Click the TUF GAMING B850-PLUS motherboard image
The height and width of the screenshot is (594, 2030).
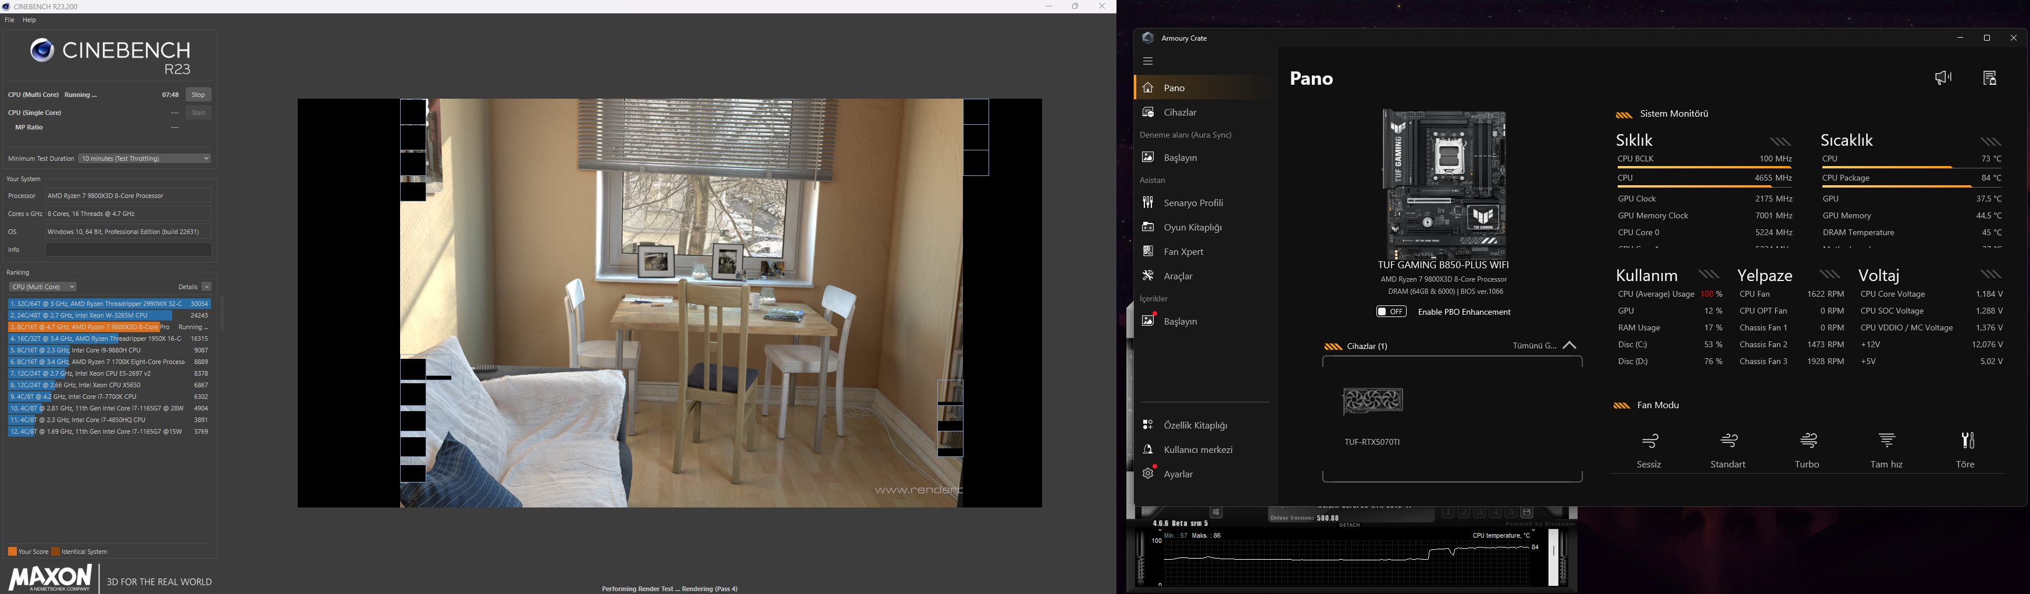coord(1444,184)
